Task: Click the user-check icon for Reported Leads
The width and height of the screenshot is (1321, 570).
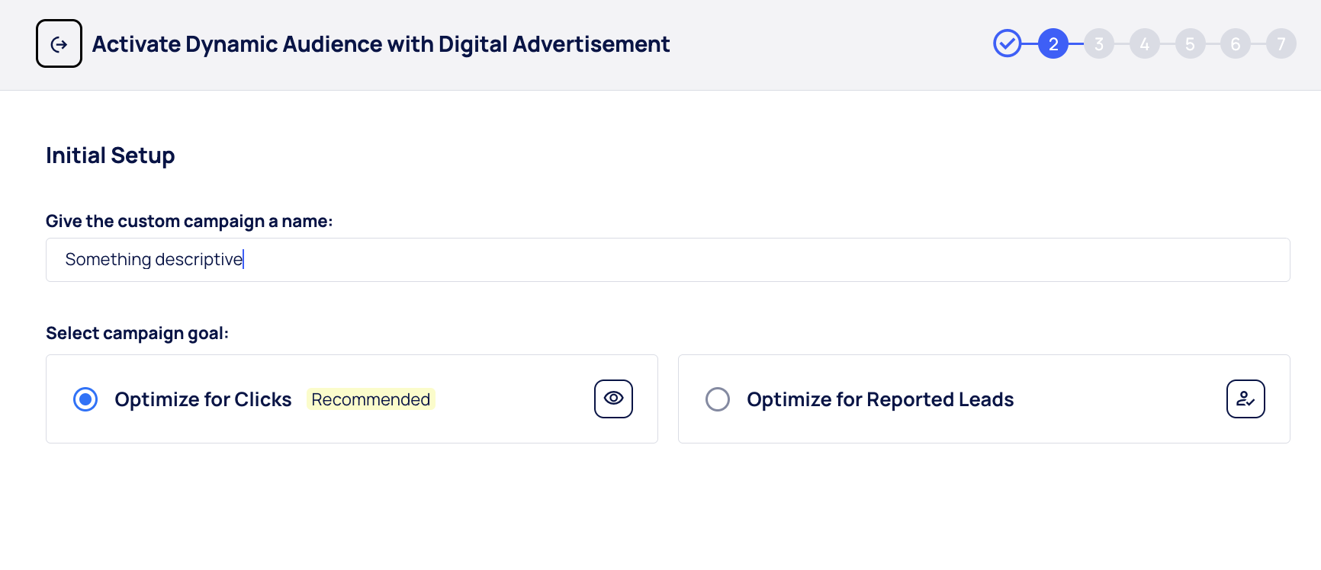Action: coord(1245,399)
